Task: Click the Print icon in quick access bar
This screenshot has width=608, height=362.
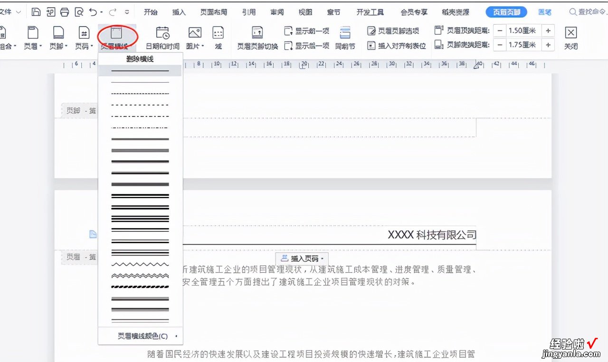Action: point(65,12)
